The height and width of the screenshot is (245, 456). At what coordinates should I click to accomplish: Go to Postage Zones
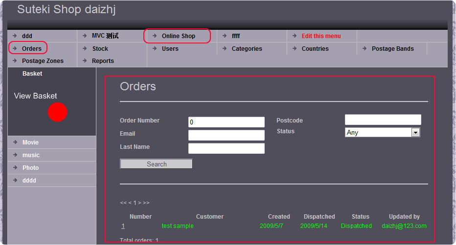43,61
